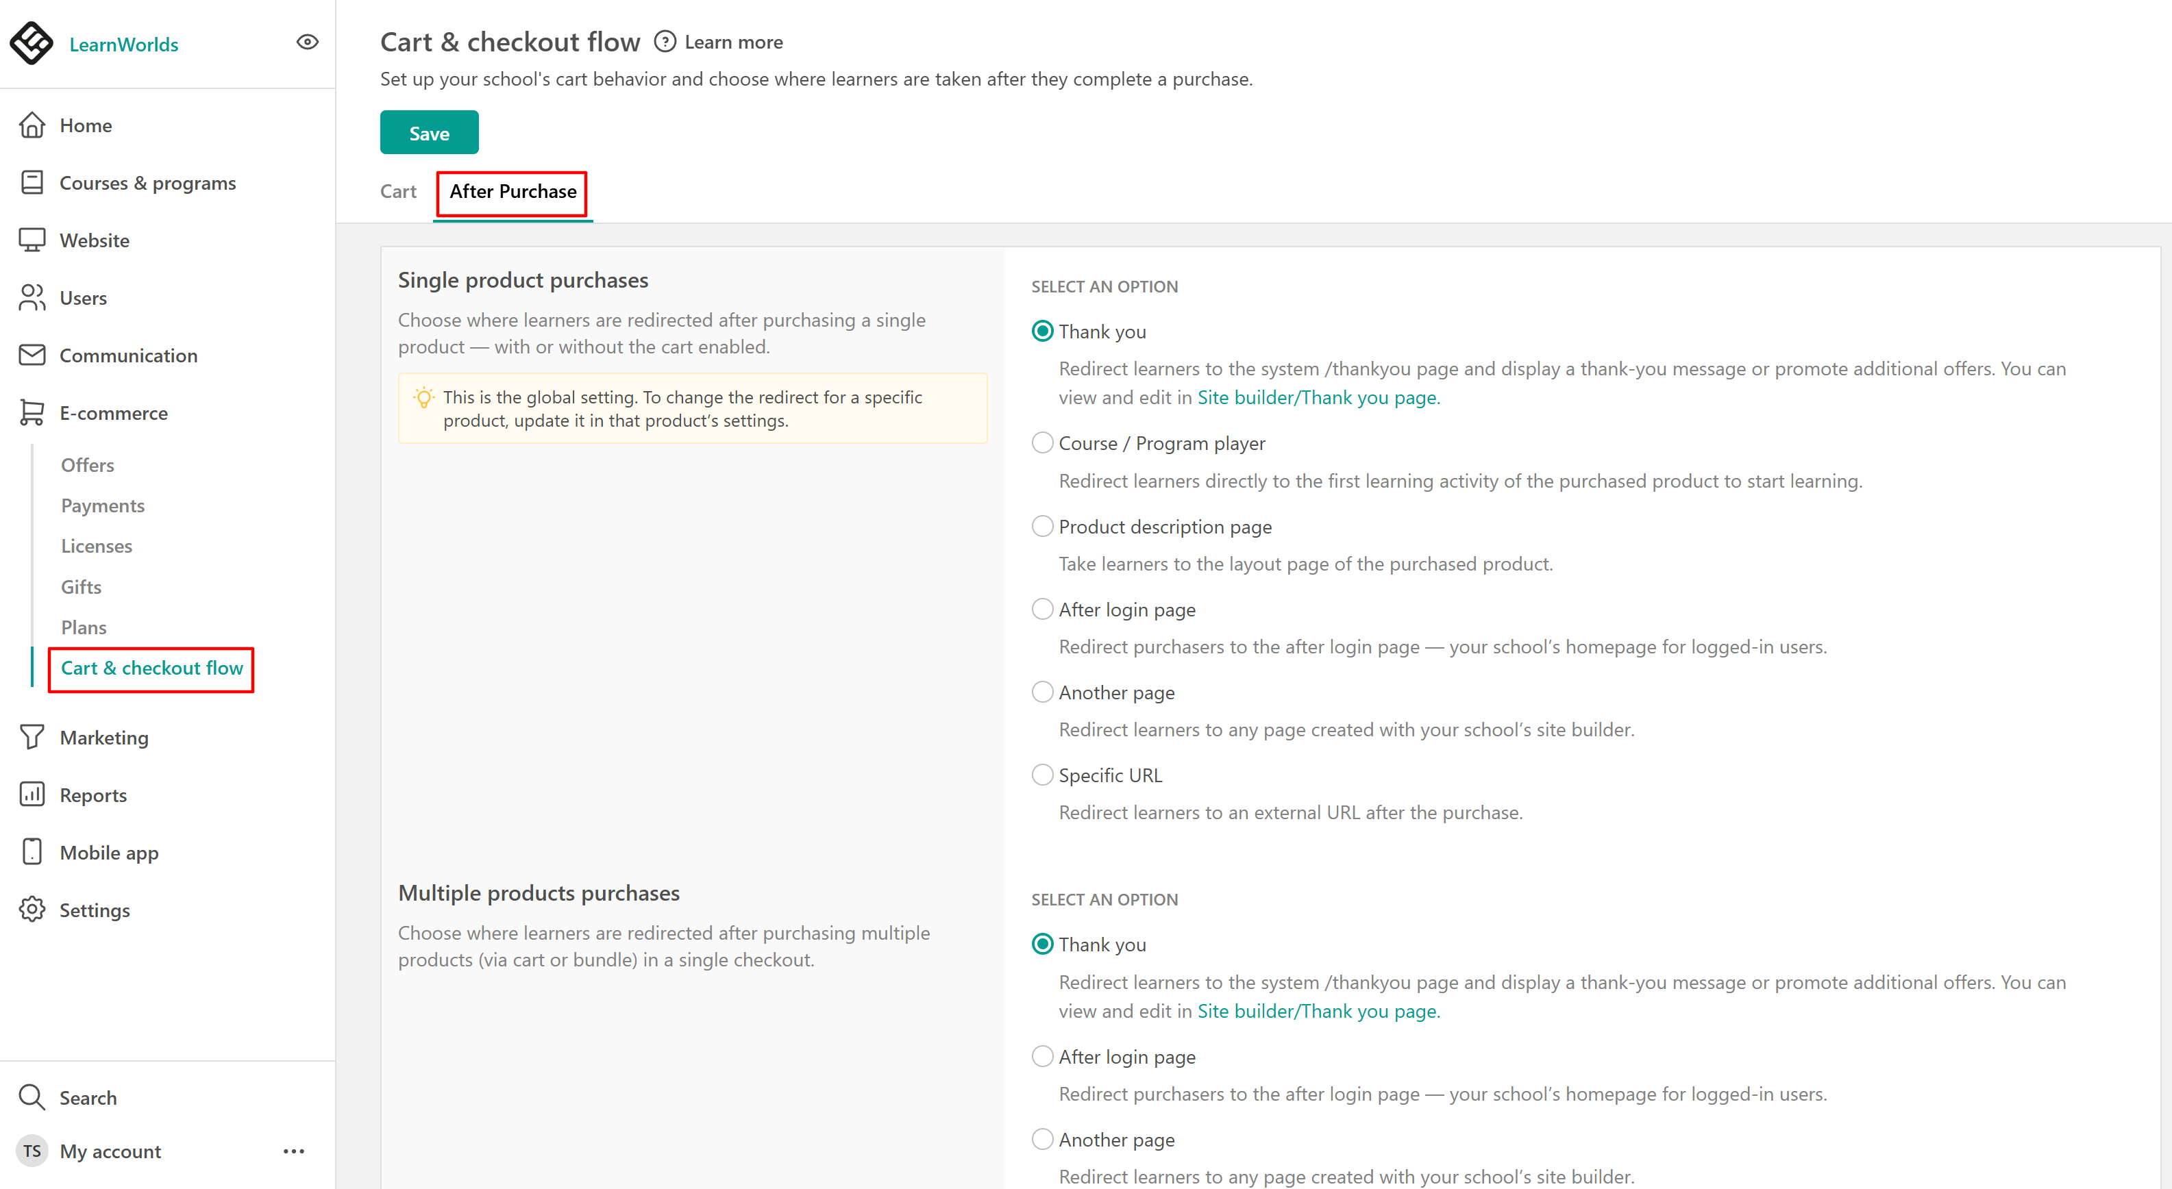The image size is (2172, 1189).
Task: Open the Users section icon
Action: click(32, 297)
